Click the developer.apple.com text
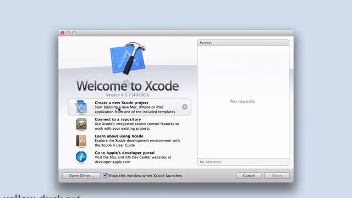This screenshot has height=198, width=352. 112,162
